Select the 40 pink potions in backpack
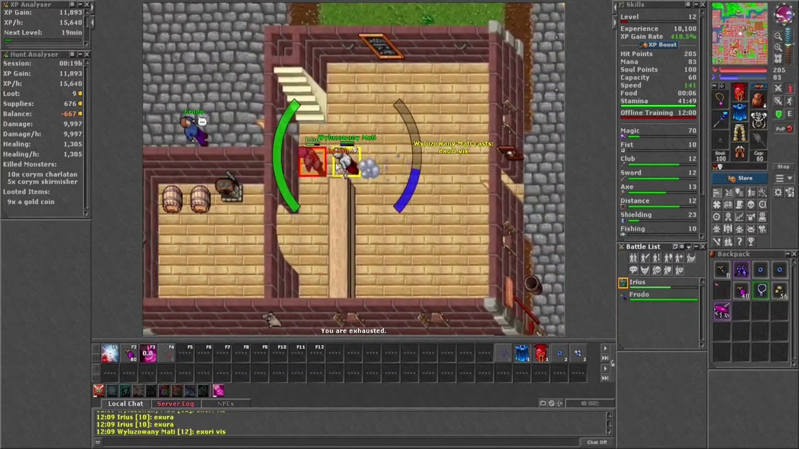 pyautogui.click(x=742, y=290)
